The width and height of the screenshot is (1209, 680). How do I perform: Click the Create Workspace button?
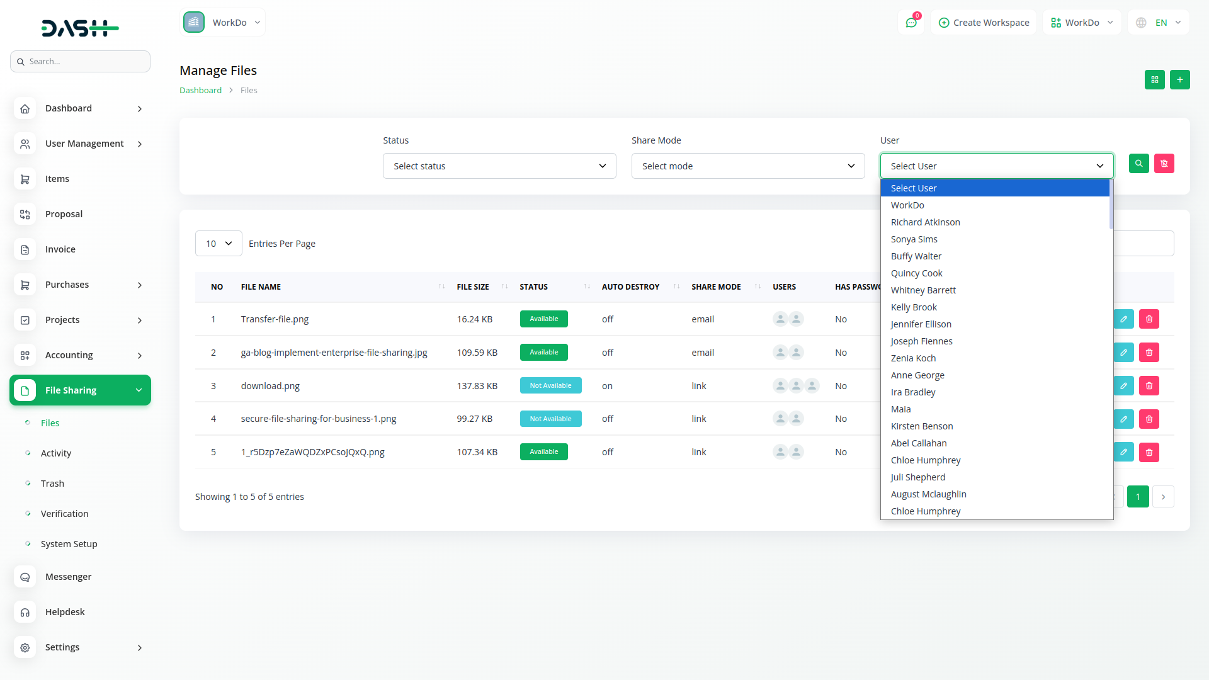point(984,23)
